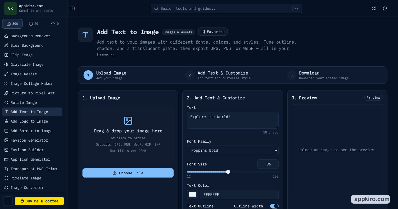
Task: Open the Font Family dropdown
Action: pos(232,150)
